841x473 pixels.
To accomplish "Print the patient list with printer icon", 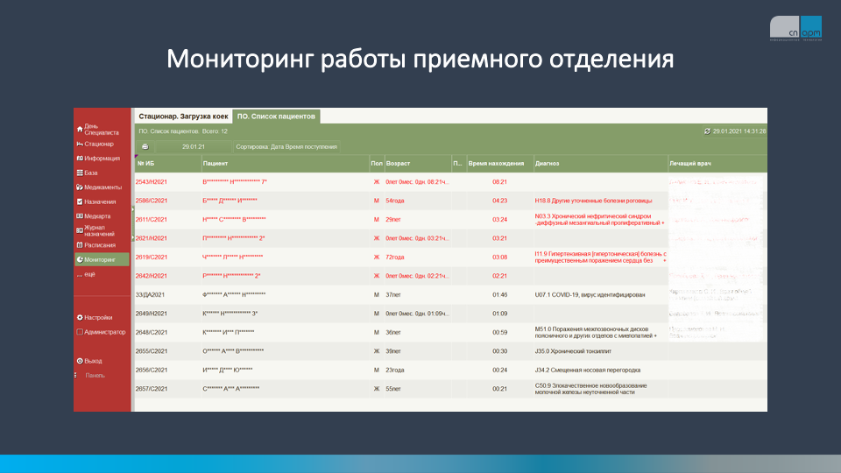I will coord(145,146).
